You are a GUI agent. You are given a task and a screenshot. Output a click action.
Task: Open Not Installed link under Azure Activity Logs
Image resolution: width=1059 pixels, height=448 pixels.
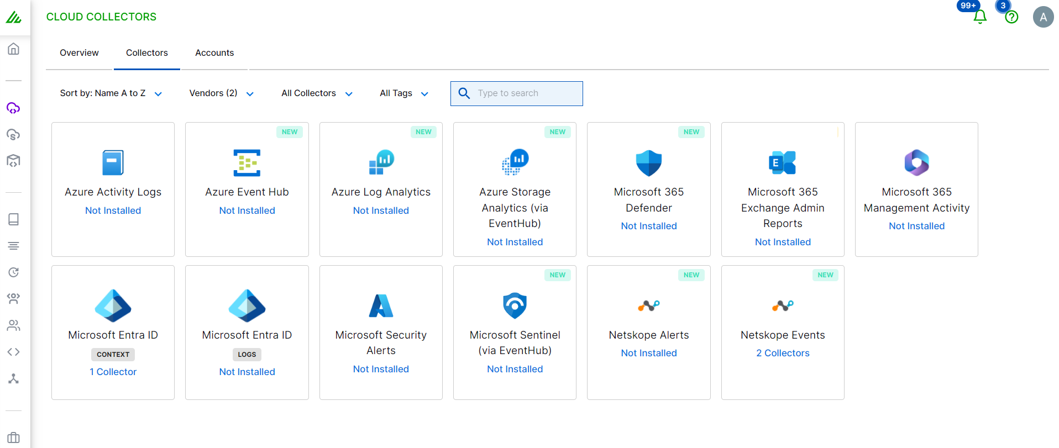click(x=113, y=210)
